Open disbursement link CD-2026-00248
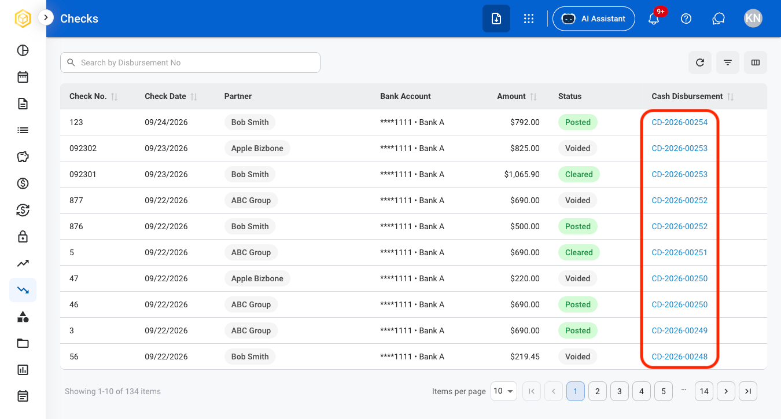 (680, 356)
